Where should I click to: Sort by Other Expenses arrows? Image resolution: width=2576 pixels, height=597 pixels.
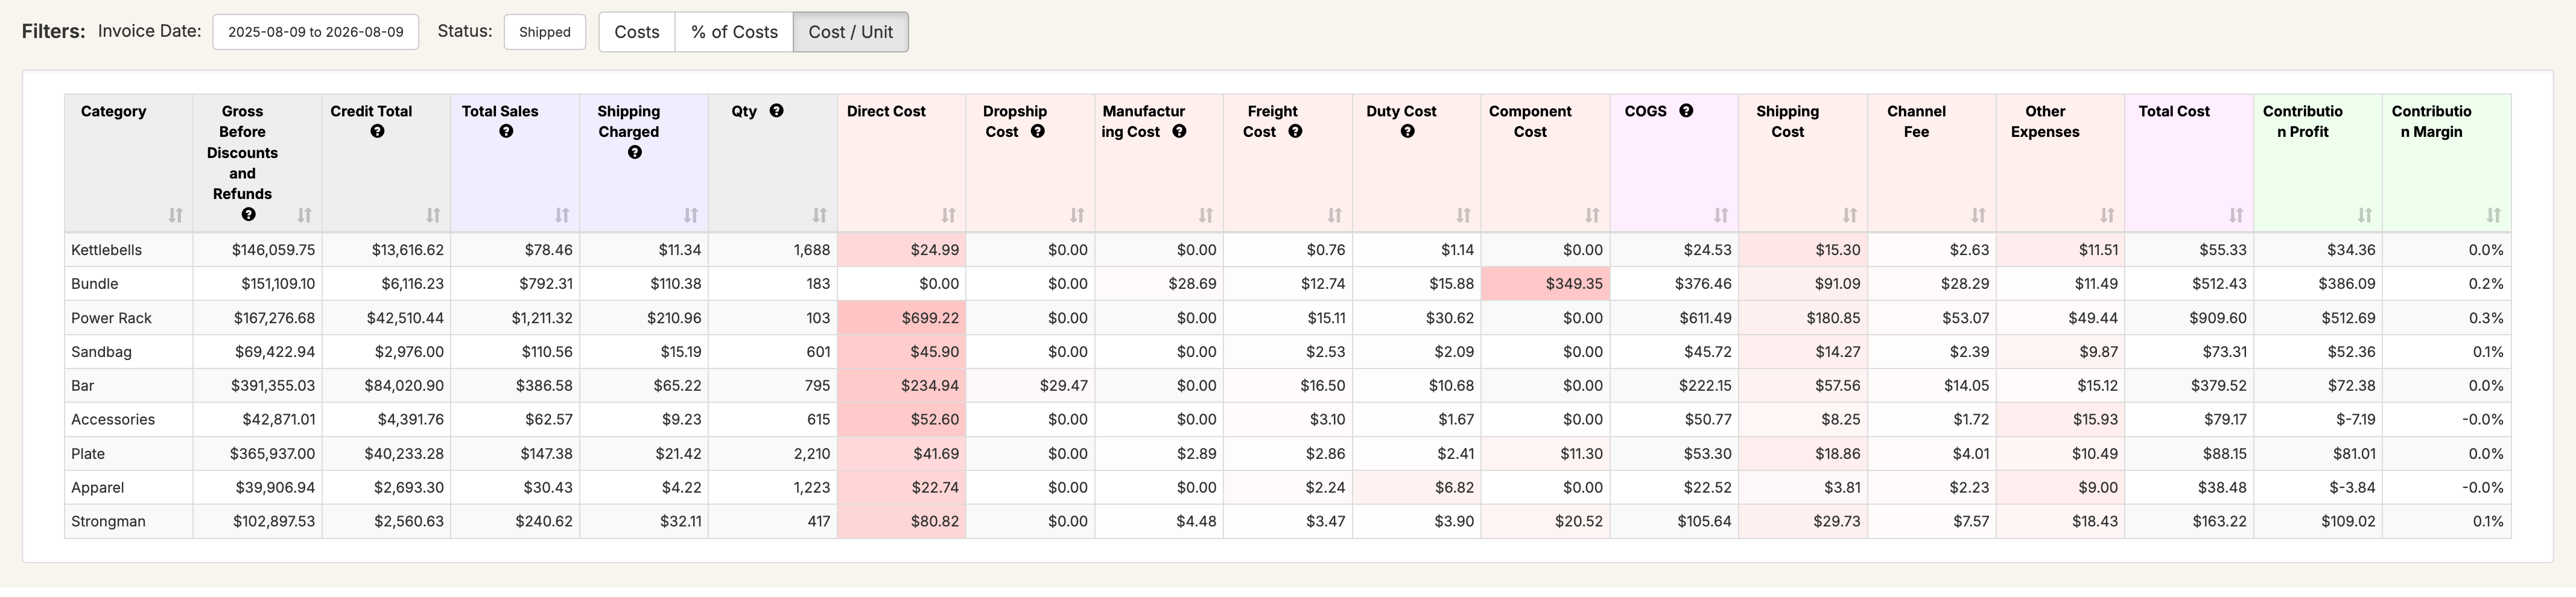(2108, 215)
